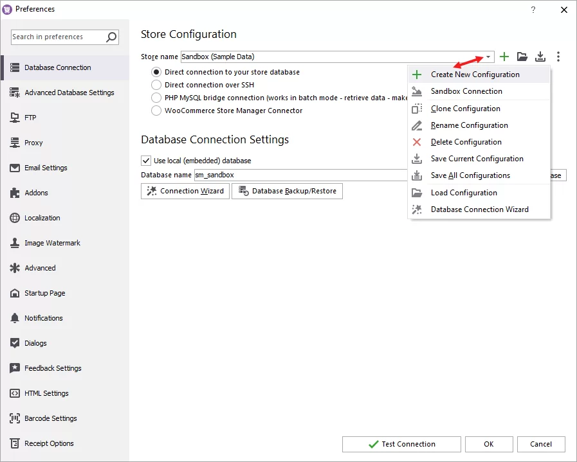The width and height of the screenshot is (577, 462).
Task: Click Rename Configuration menu item
Action: (470, 125)
